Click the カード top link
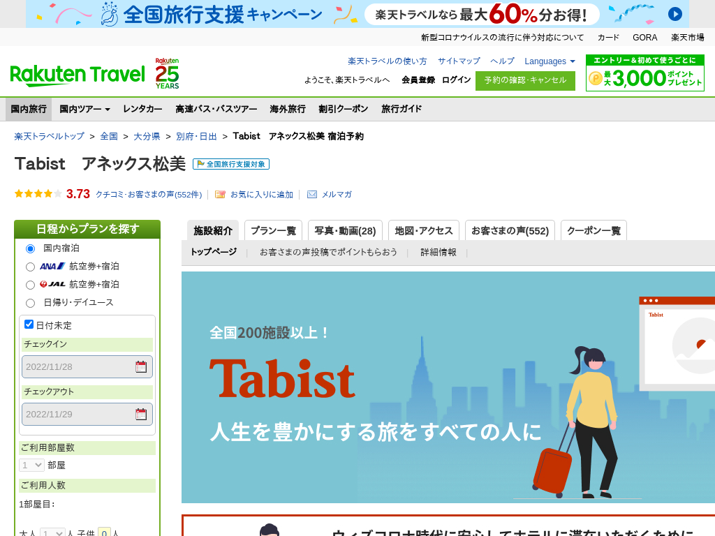The image size is (715, 536). click(608, 38)
